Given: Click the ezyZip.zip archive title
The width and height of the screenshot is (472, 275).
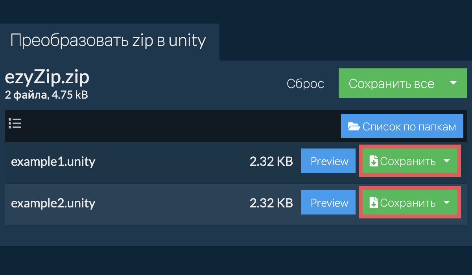Looking at the screenshot, I should tap(47, 78).
